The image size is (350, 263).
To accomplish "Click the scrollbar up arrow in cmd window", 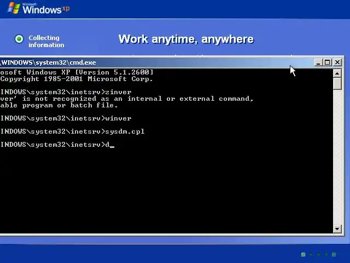I will [337, 73].
